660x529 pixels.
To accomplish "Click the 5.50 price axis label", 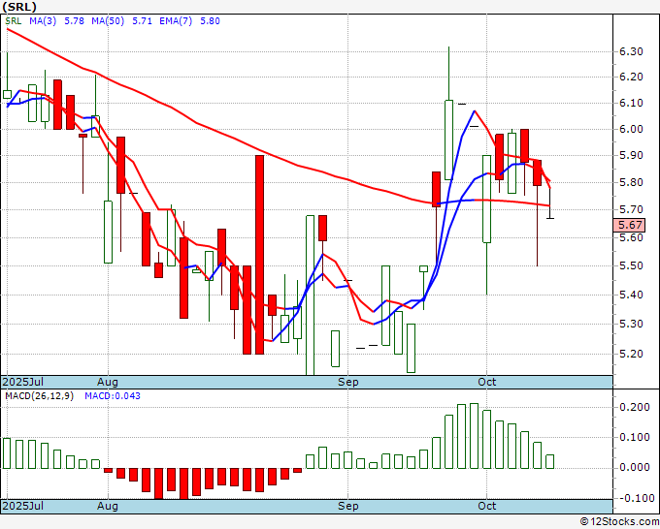I will (631, 265).
